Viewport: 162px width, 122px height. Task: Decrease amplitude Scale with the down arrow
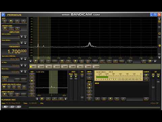22,43
